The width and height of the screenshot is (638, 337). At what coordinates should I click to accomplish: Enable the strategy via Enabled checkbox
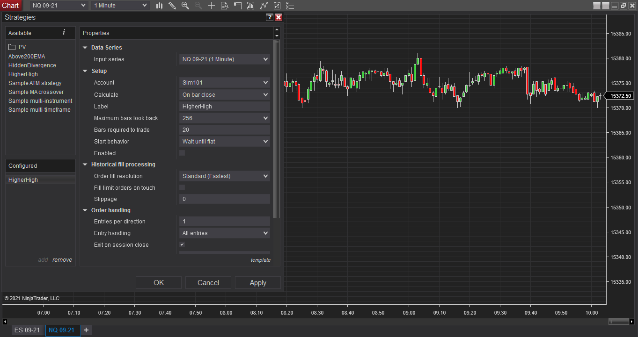(x=182, y=153)
